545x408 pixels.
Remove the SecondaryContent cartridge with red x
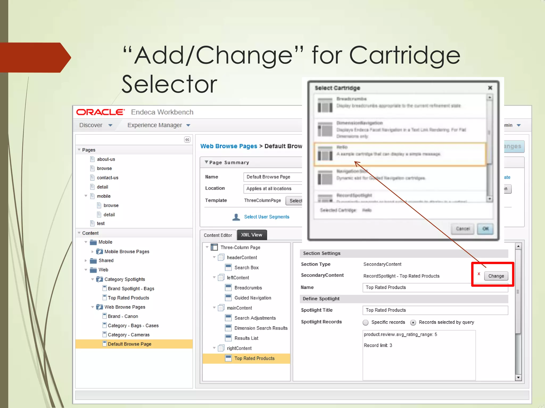[x=479, y=274]
